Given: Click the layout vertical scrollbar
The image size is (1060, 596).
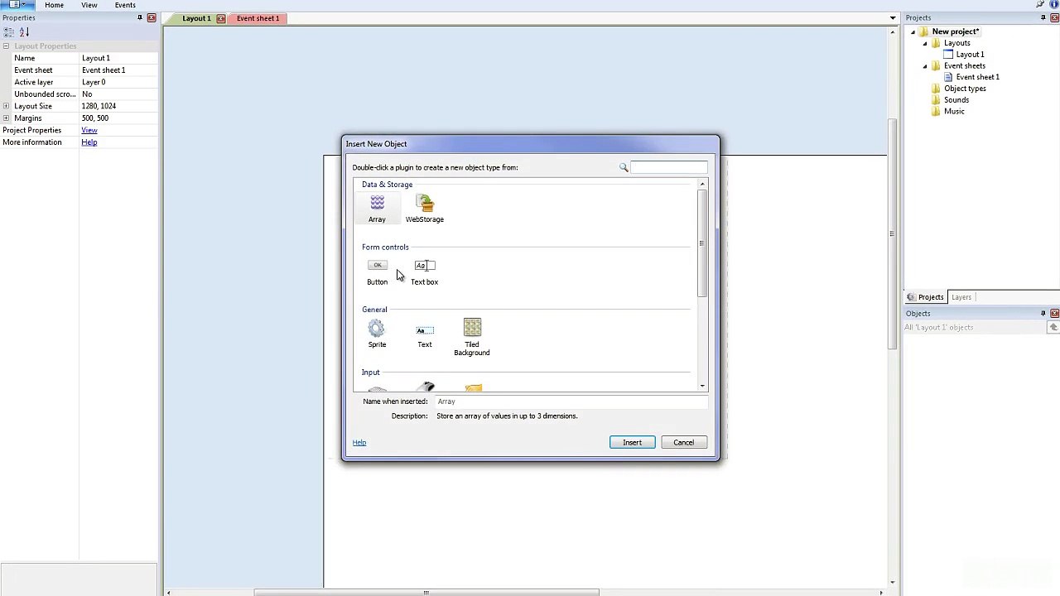Looking at the screenshot, I should (x=892, y=236).
